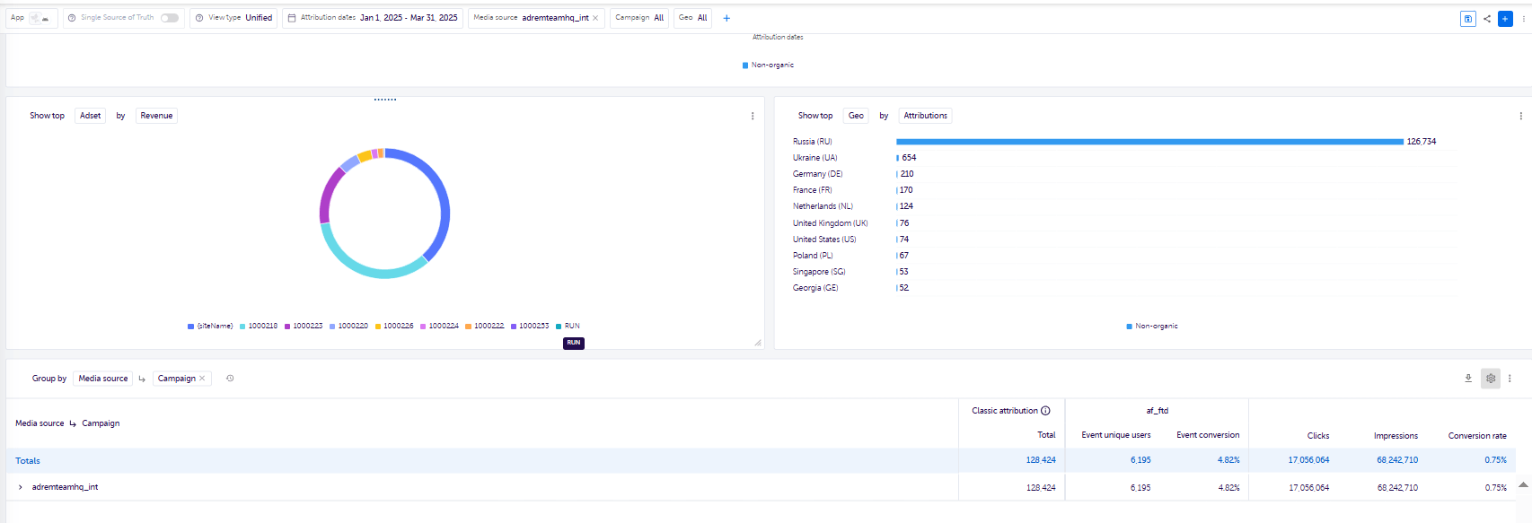Open the Adset dimension dropdown
Image resolution: width=1532 pixels, height=523 pixels.
click(90, 116)
